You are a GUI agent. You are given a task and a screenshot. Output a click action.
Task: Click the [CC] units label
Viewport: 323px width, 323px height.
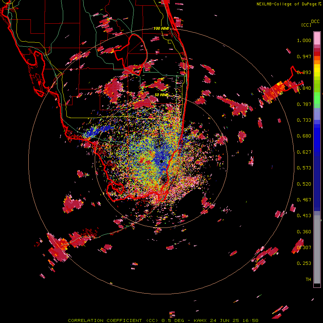[306, 25]
